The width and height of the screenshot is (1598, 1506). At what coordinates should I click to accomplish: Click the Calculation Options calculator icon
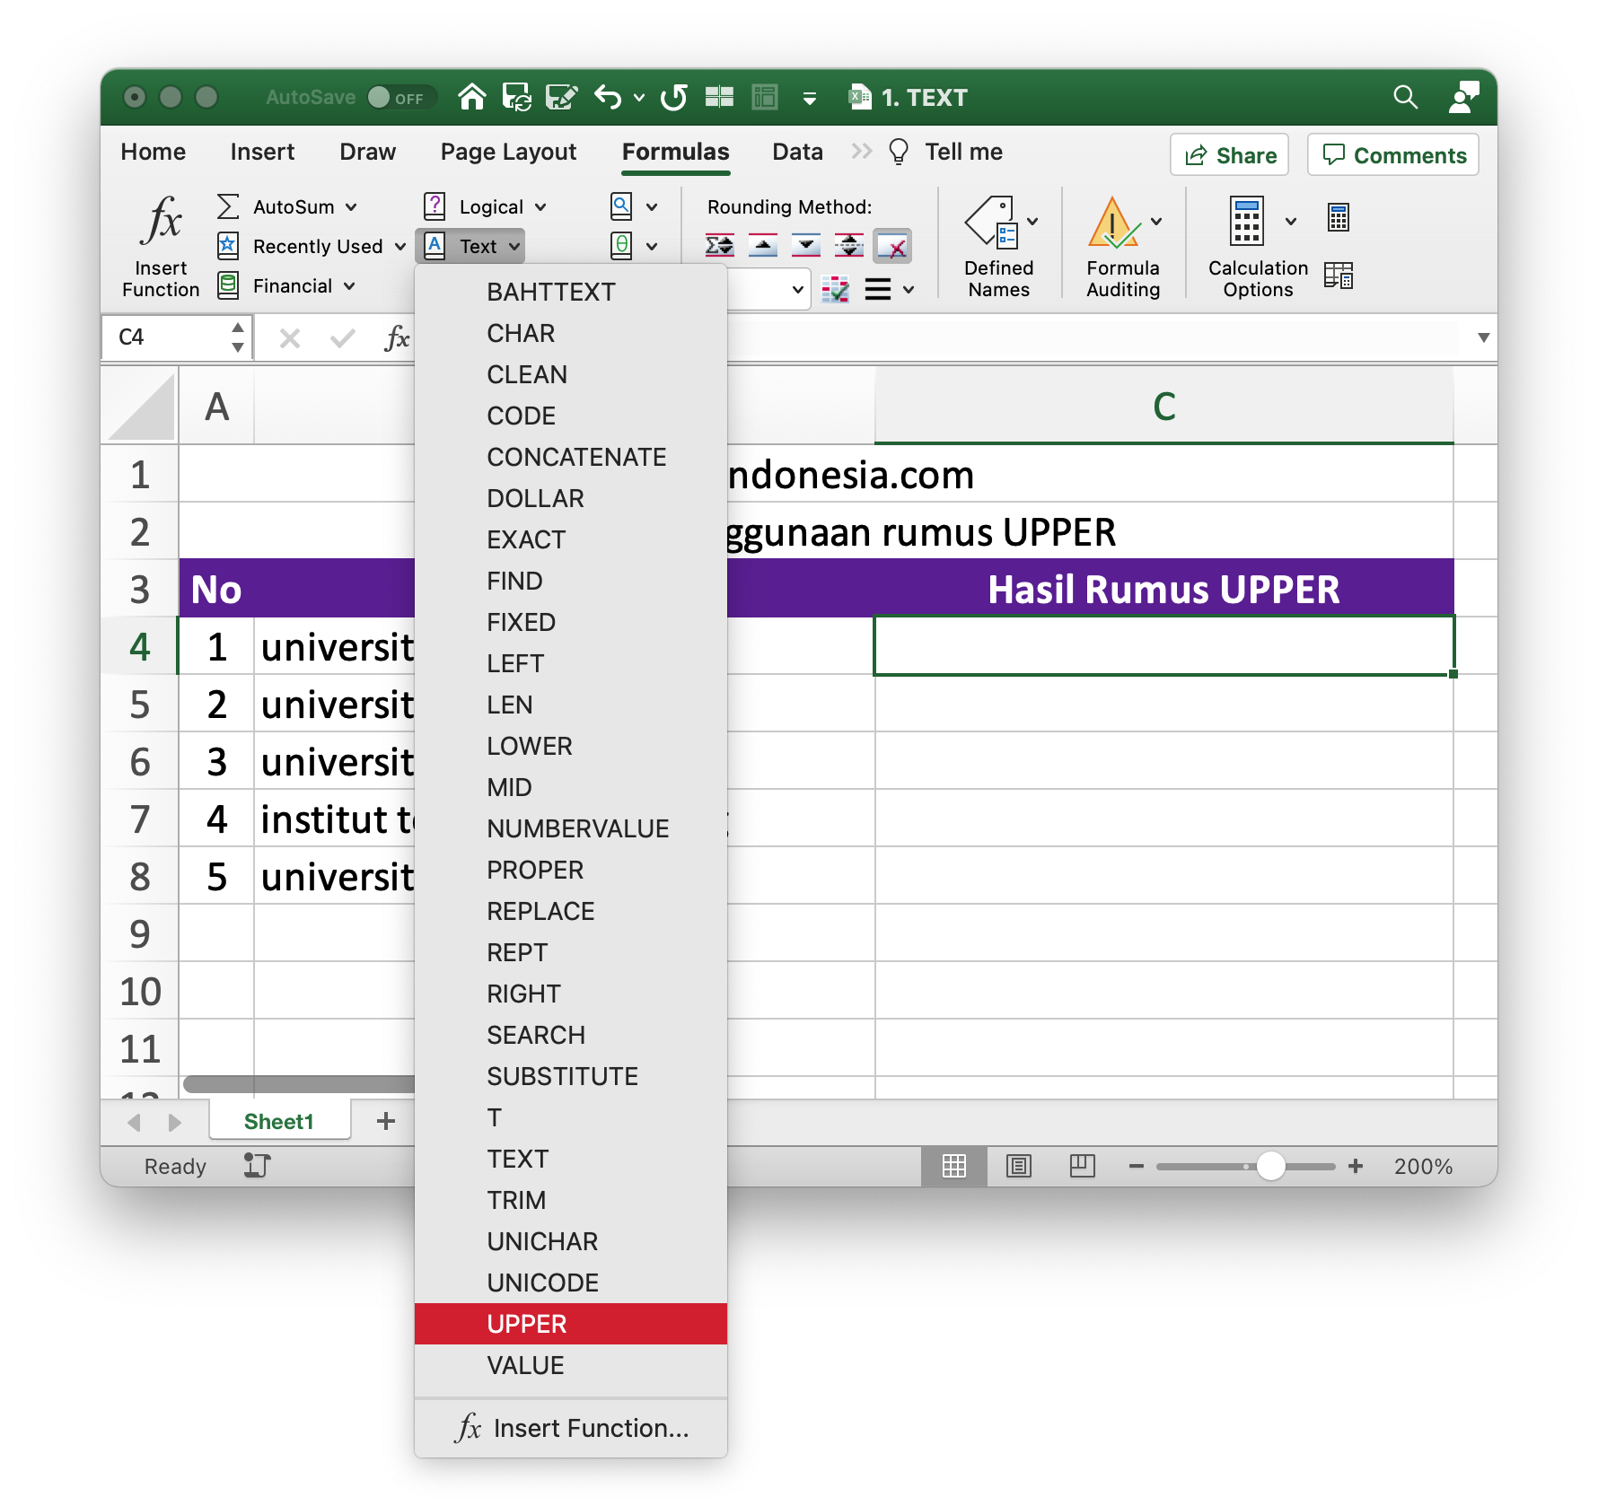pos(1246,221)
